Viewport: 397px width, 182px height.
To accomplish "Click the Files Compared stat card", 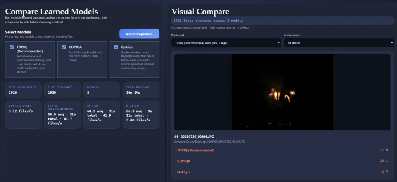I will click(62, 90).
